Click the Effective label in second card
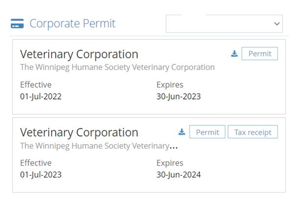305x198 pixels. tap(36, 163)
